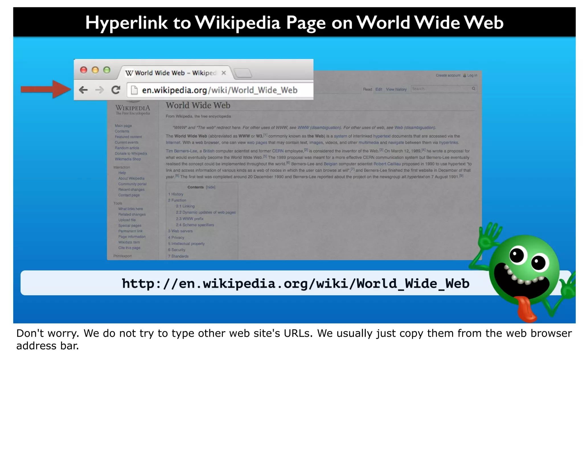Reload the page with the refresh icon
Viewport: 583px width, 450px height.
click(116, 90)
